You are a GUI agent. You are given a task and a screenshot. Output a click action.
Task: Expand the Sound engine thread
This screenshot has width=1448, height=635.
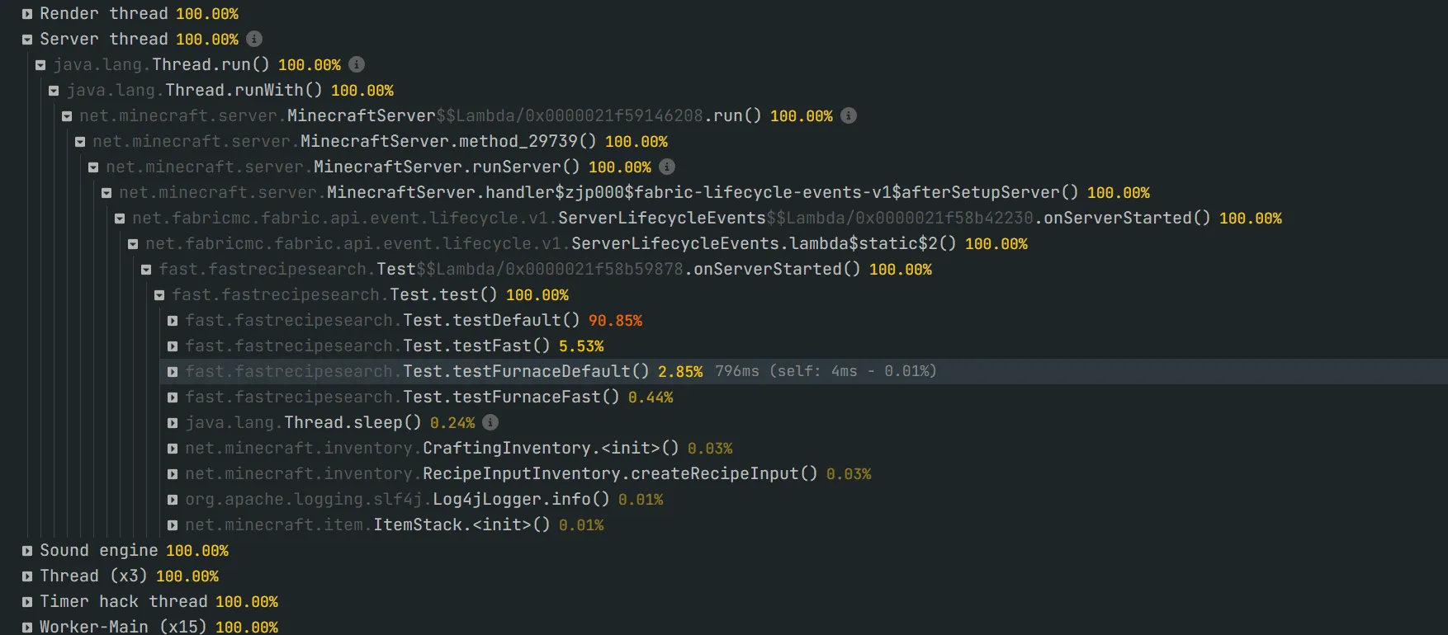coord(27,551)
